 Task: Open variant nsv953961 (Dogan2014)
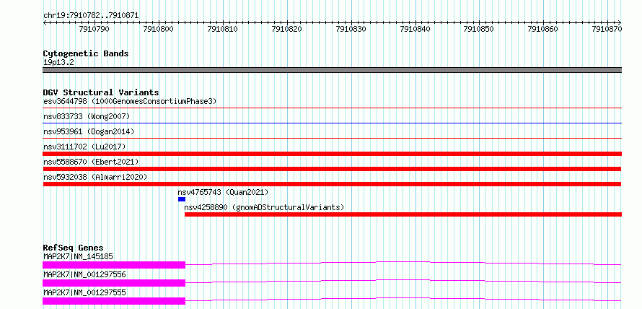(x=89, y=131)
